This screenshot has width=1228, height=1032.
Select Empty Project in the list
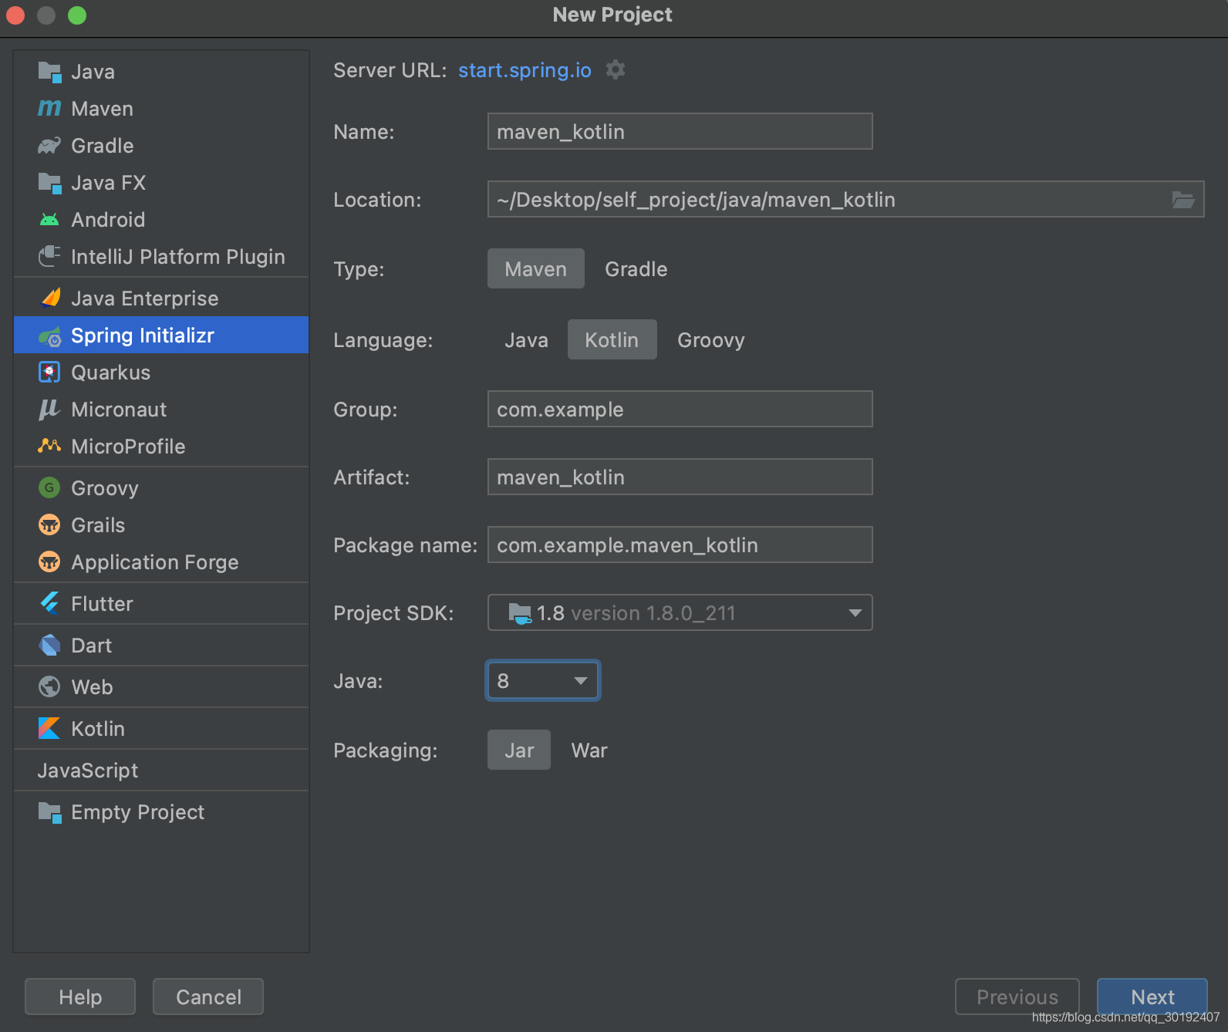161,812
